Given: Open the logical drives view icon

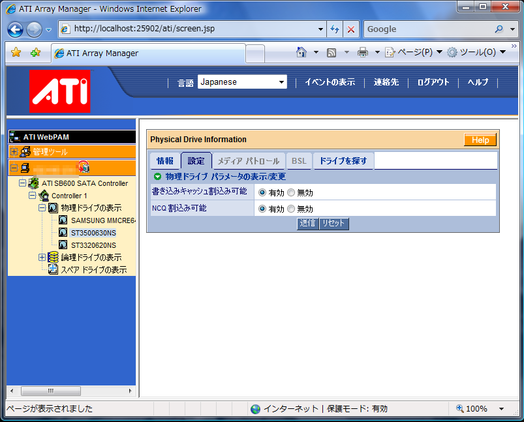Looking at the screenshot, I should 54,257.
